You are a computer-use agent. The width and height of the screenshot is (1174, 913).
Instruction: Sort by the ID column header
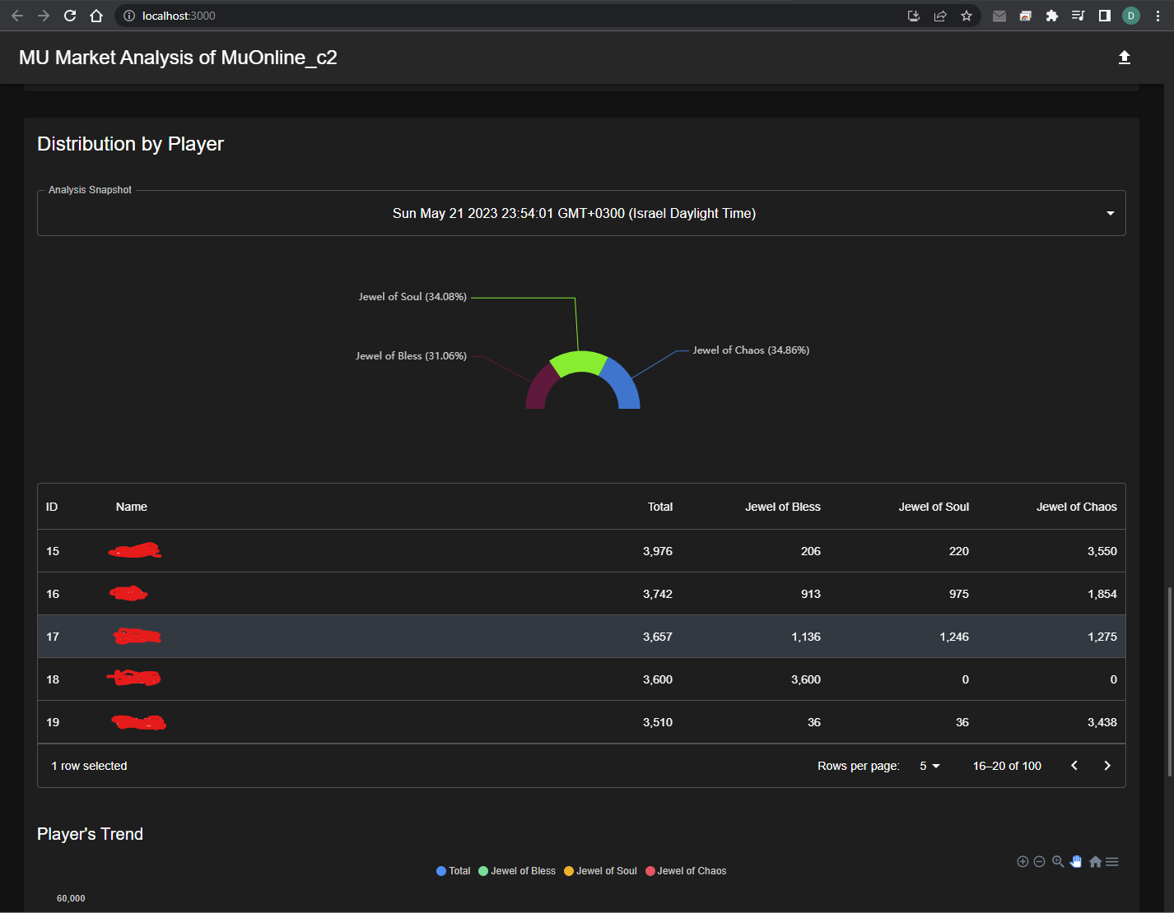(52, 507)
